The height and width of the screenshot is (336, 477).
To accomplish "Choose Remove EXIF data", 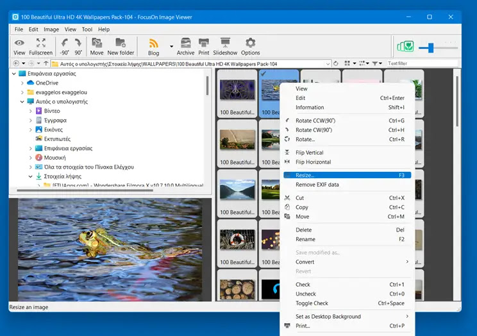I will (347, 185).
